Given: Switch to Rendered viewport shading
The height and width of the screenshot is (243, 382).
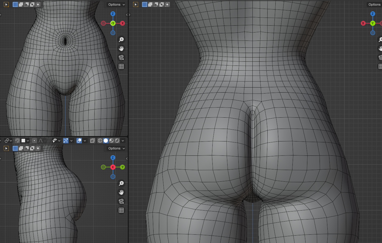Looking at the screenshot, I should pos(117,141).
